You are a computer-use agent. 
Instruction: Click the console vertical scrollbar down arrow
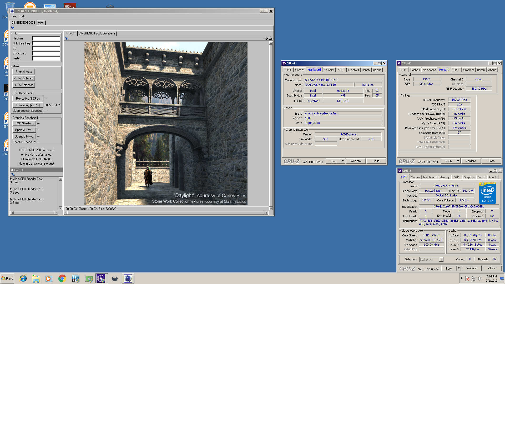[60, 209]
